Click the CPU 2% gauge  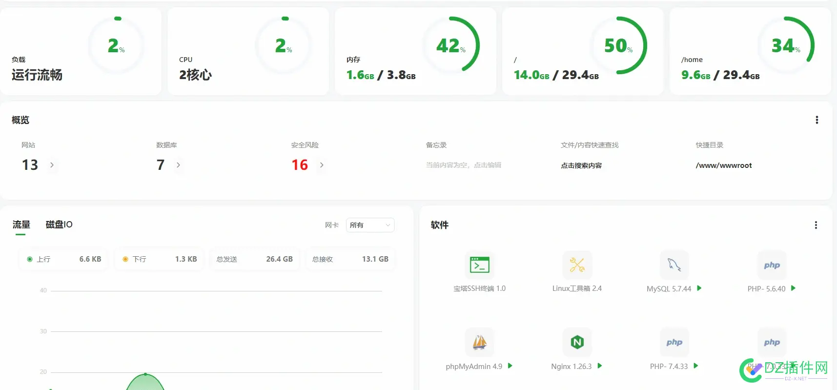click(x=284, y=45)
